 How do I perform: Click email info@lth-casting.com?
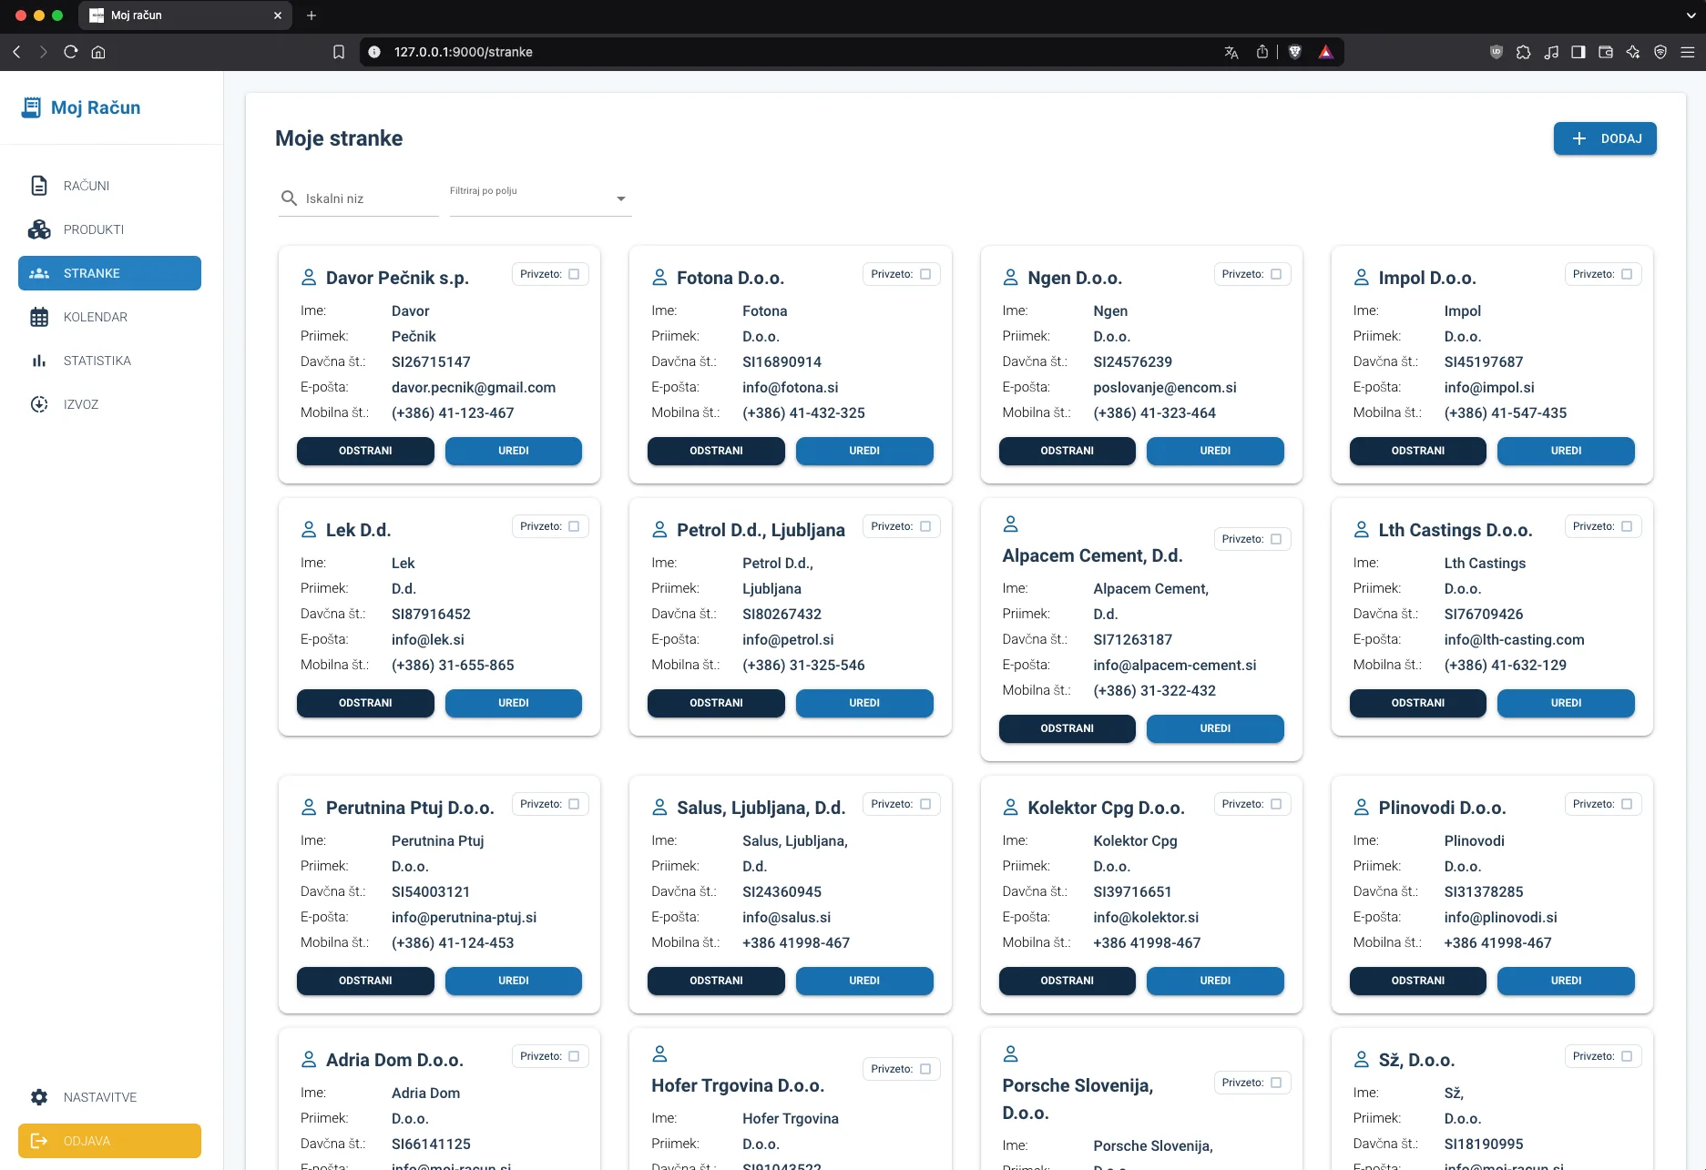coord(1514,639)
